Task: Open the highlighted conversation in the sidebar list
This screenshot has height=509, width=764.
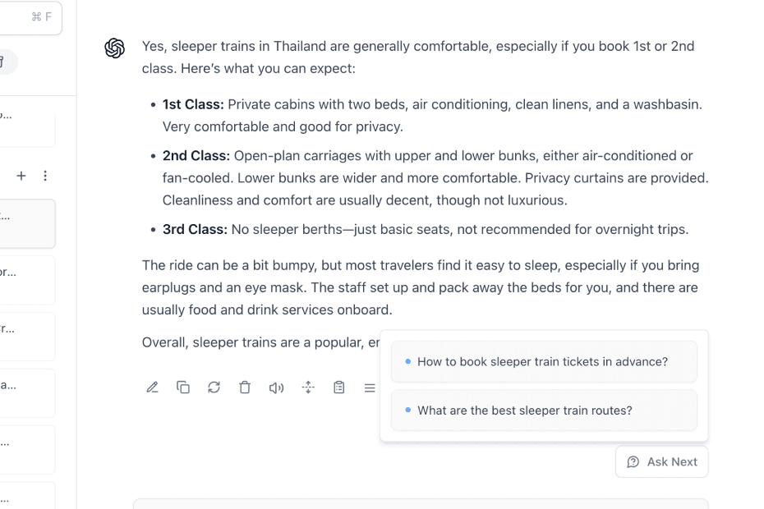Action: [x=26, y=223]
